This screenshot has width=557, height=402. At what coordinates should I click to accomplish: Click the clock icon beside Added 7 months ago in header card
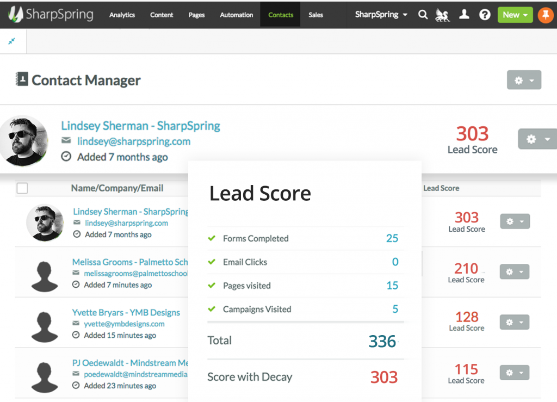66,156
